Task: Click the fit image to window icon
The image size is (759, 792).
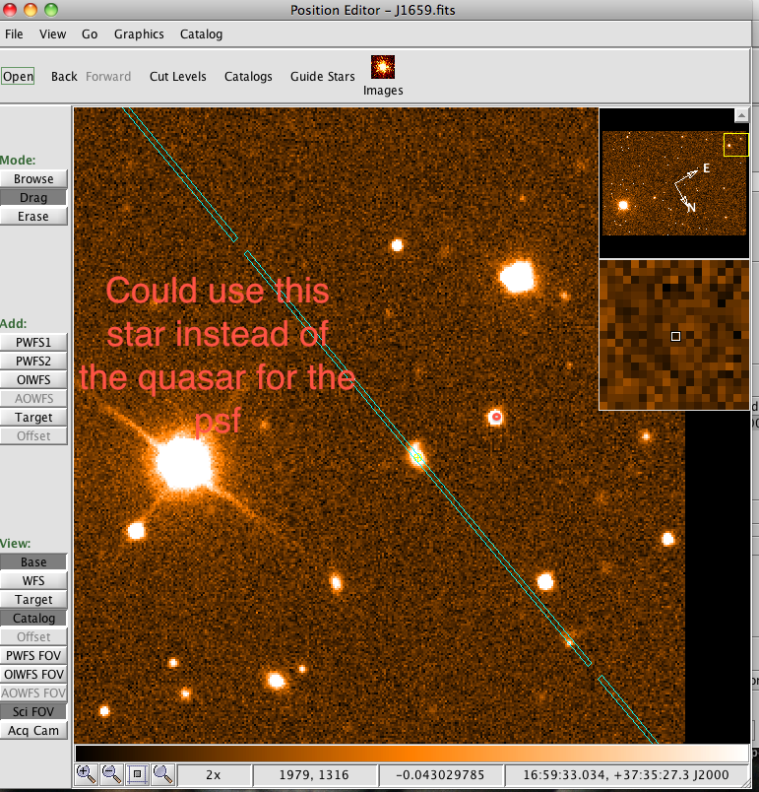Action: pos(137,774)
